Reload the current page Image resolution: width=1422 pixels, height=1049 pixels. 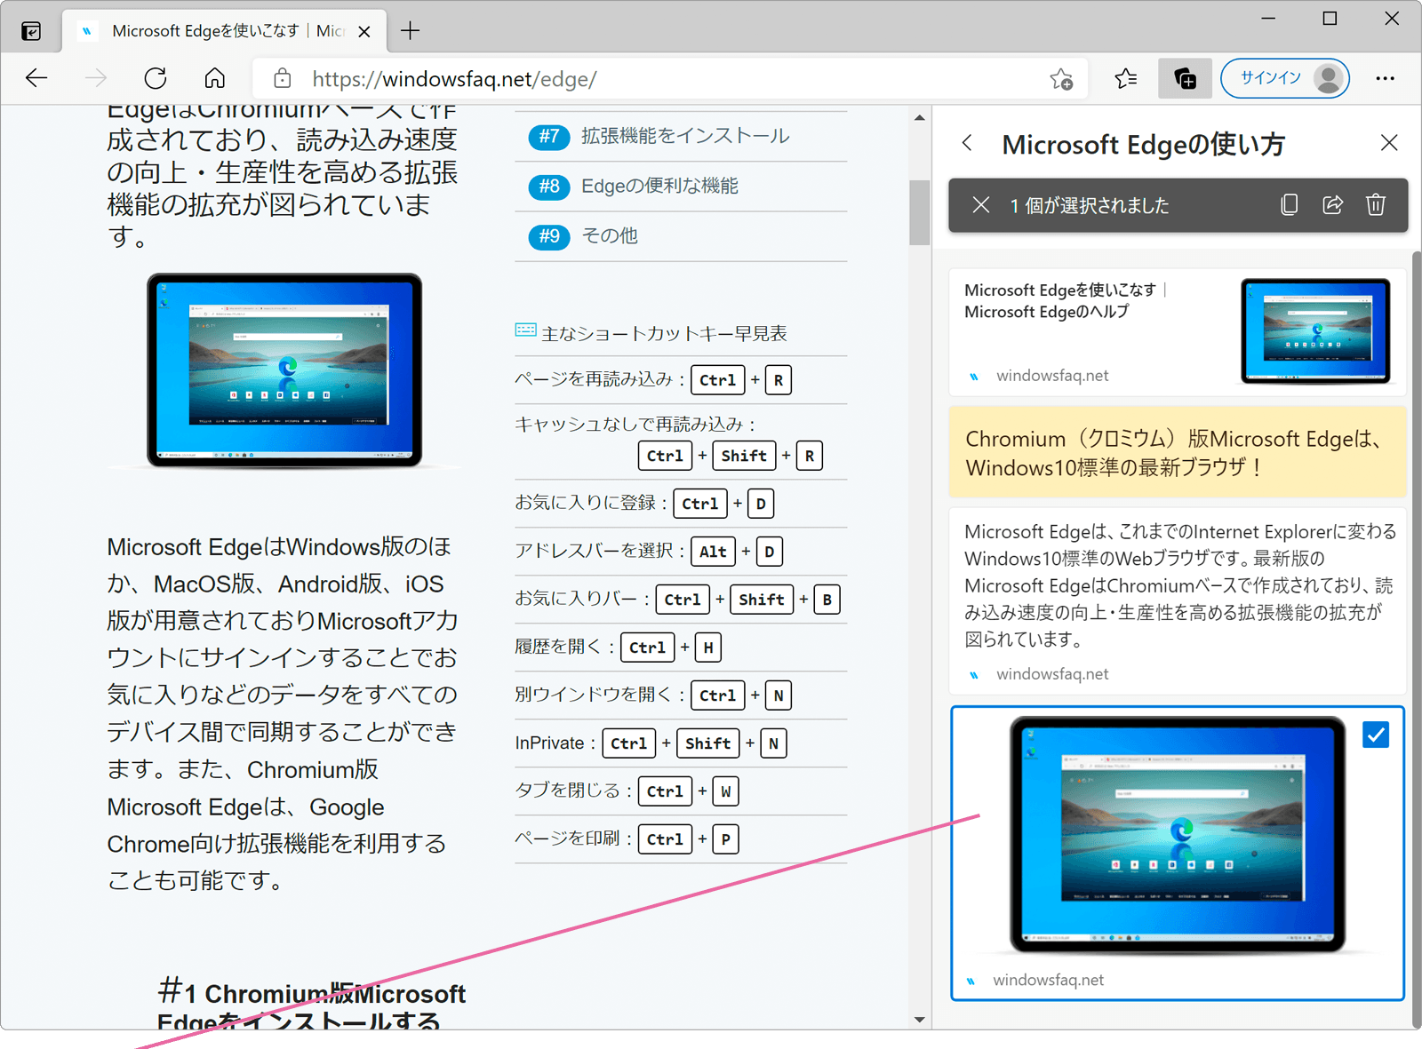[156, 78]
